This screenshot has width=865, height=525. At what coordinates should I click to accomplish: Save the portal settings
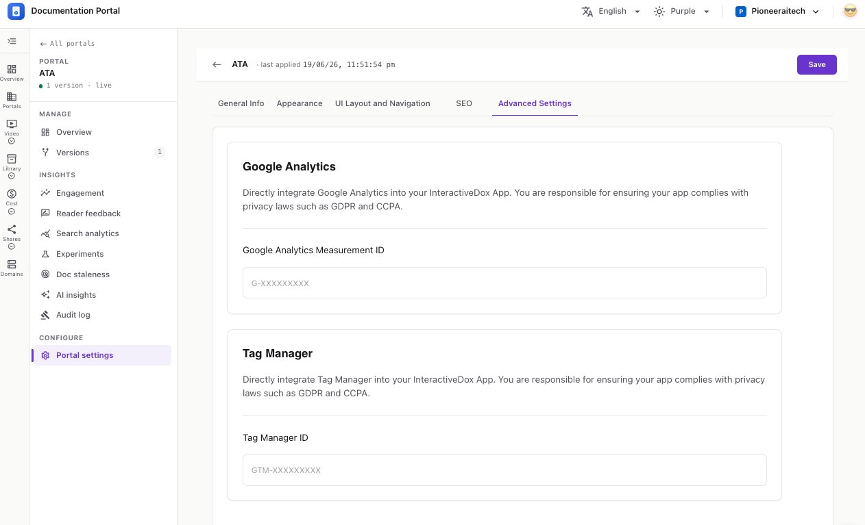[817, 64]
